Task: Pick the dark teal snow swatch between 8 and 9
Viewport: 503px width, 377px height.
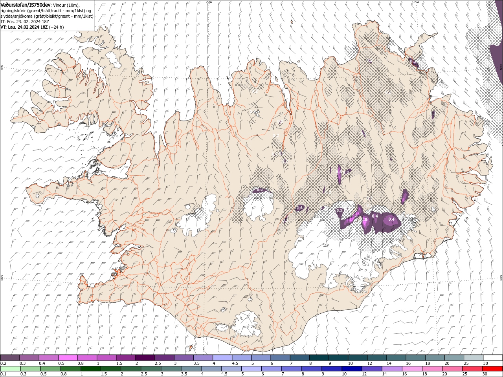Action: click(x=319, y=358)
